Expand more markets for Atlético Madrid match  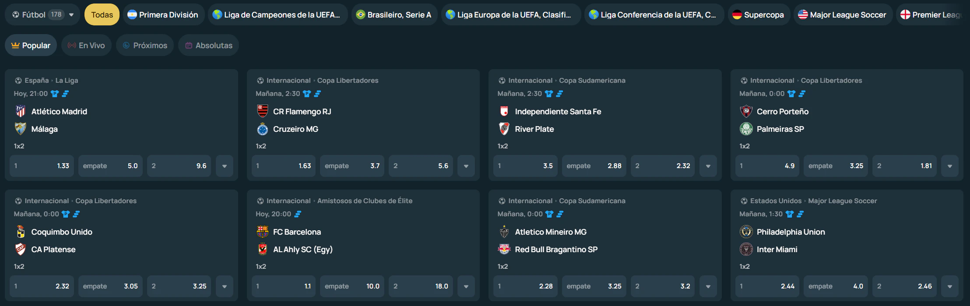tap(225, 166)
